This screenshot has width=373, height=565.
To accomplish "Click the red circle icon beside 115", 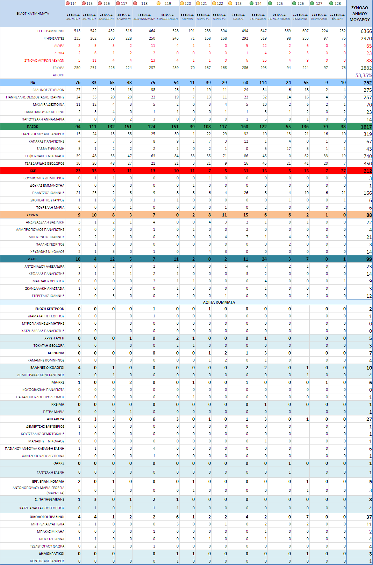I will coord(84,4).
